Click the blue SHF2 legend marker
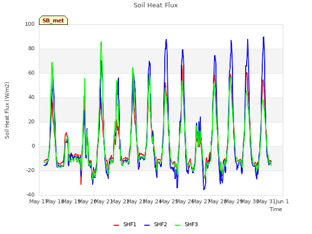312x234 pixels. click(x=147, y=225)
